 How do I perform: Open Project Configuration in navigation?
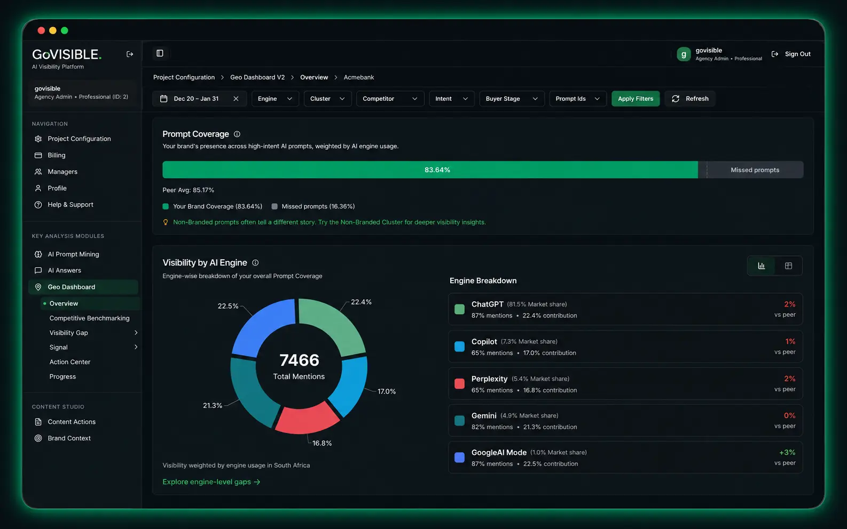79,139
